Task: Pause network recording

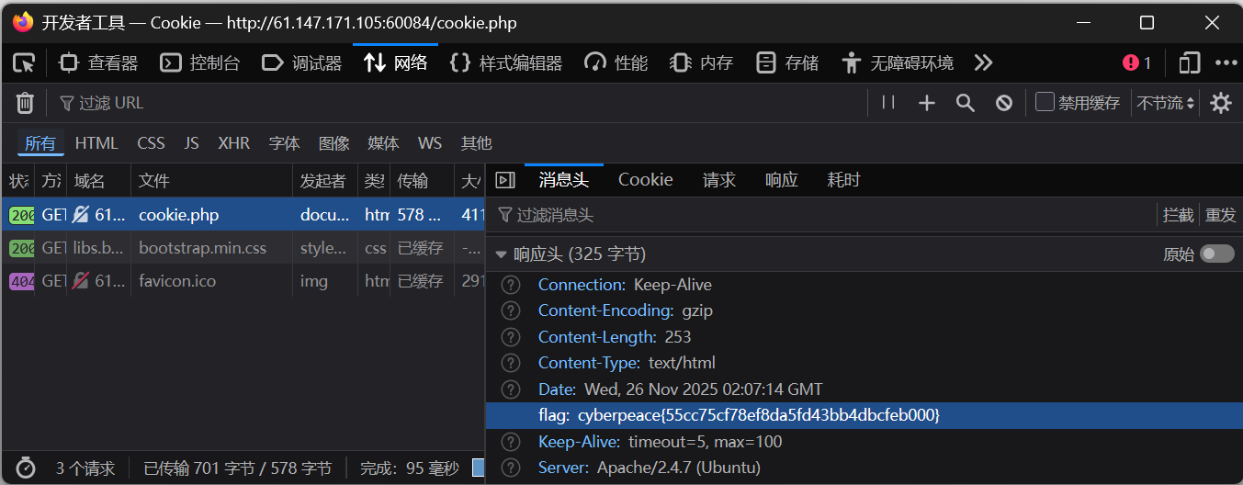Action: point(888,103)
